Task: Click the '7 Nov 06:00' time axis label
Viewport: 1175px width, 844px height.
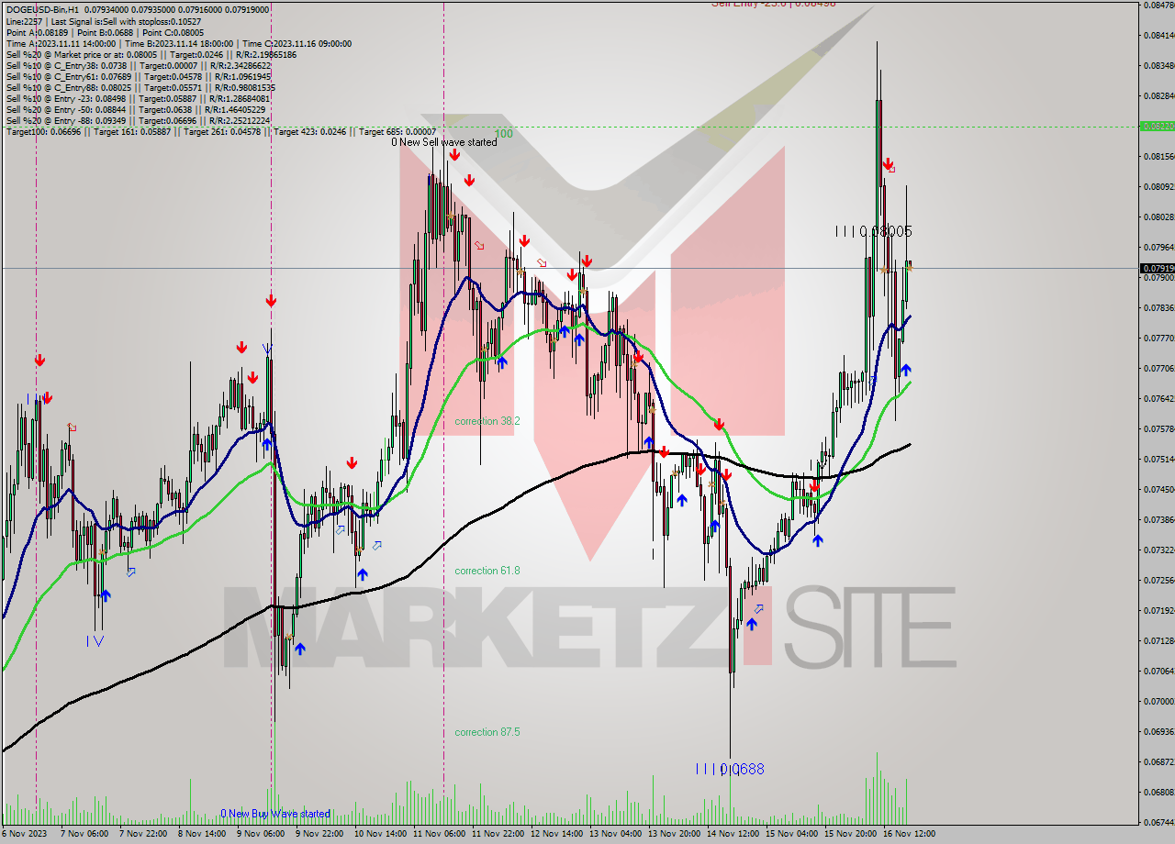Action: point(86,834)
